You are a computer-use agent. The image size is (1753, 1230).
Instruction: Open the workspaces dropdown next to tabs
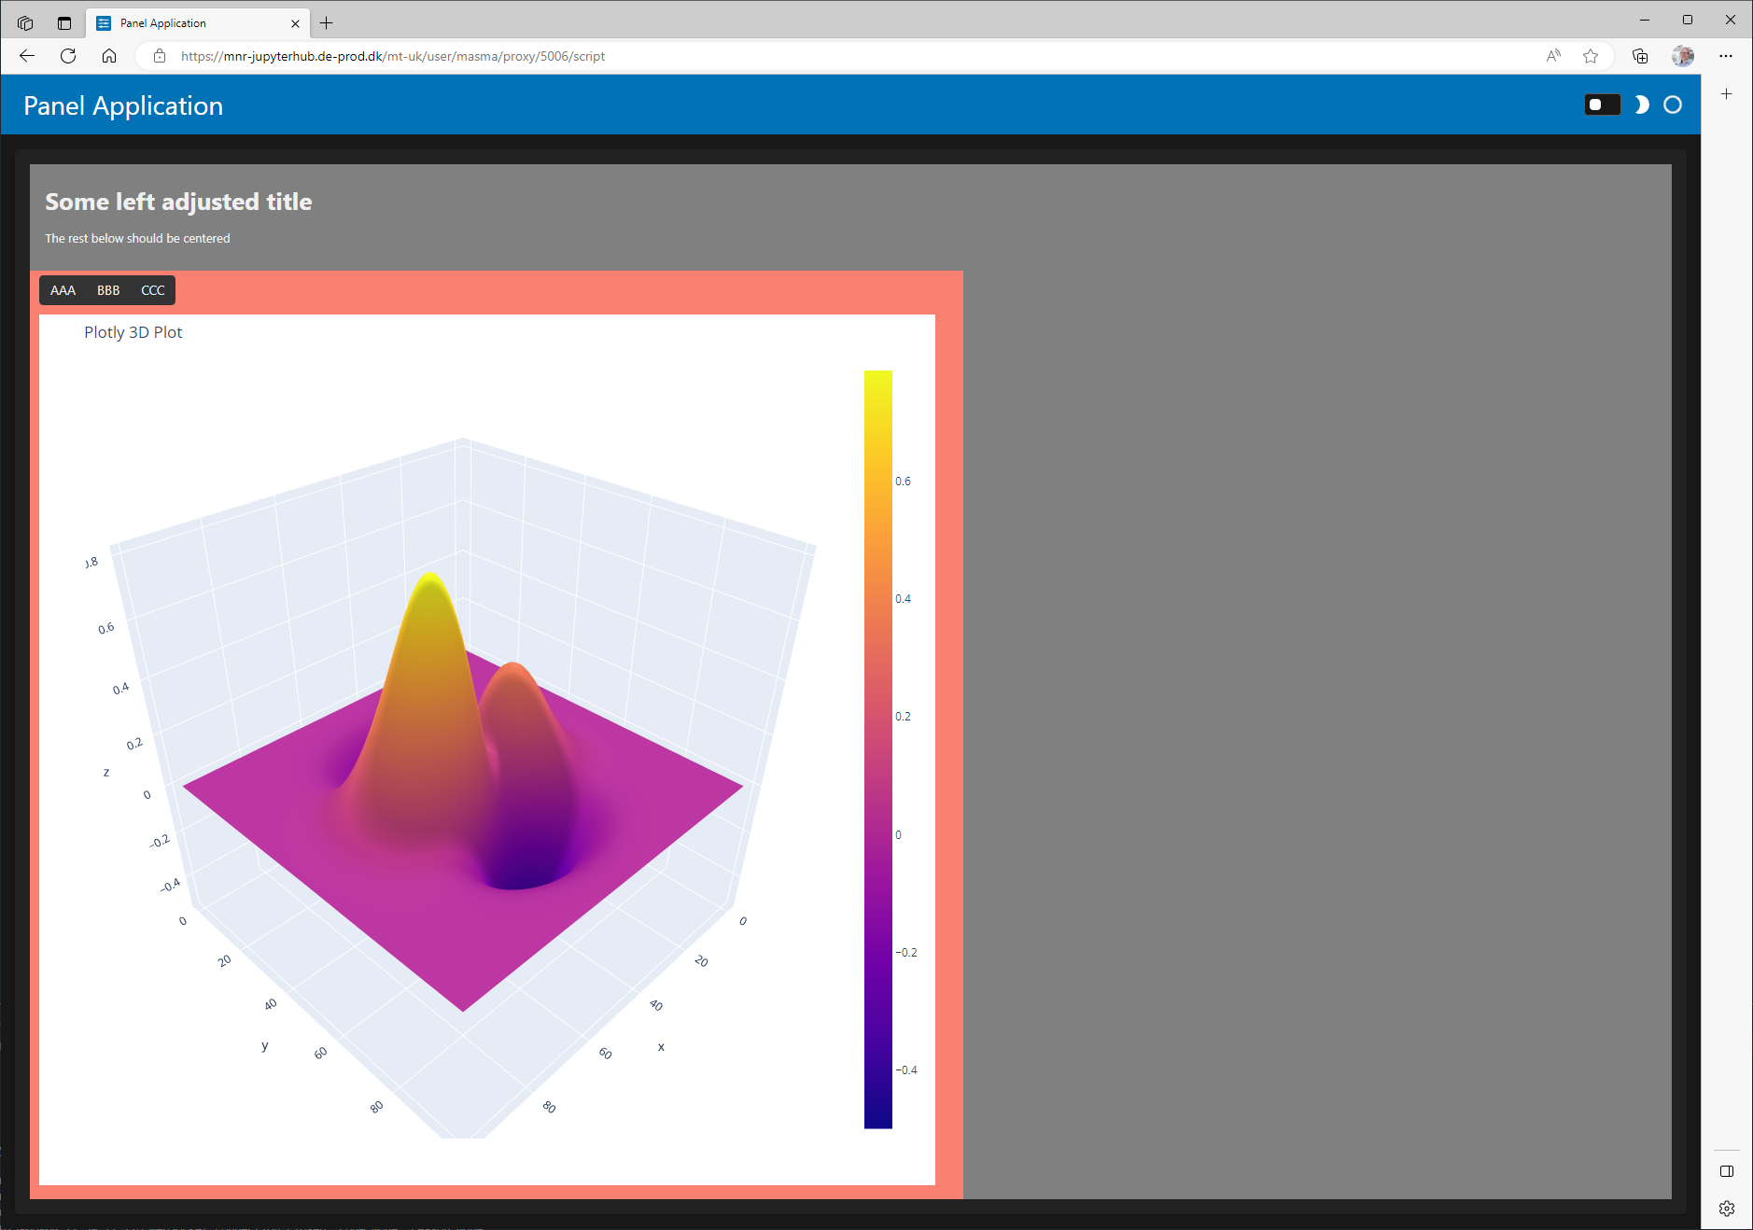(x=23, y=22)
